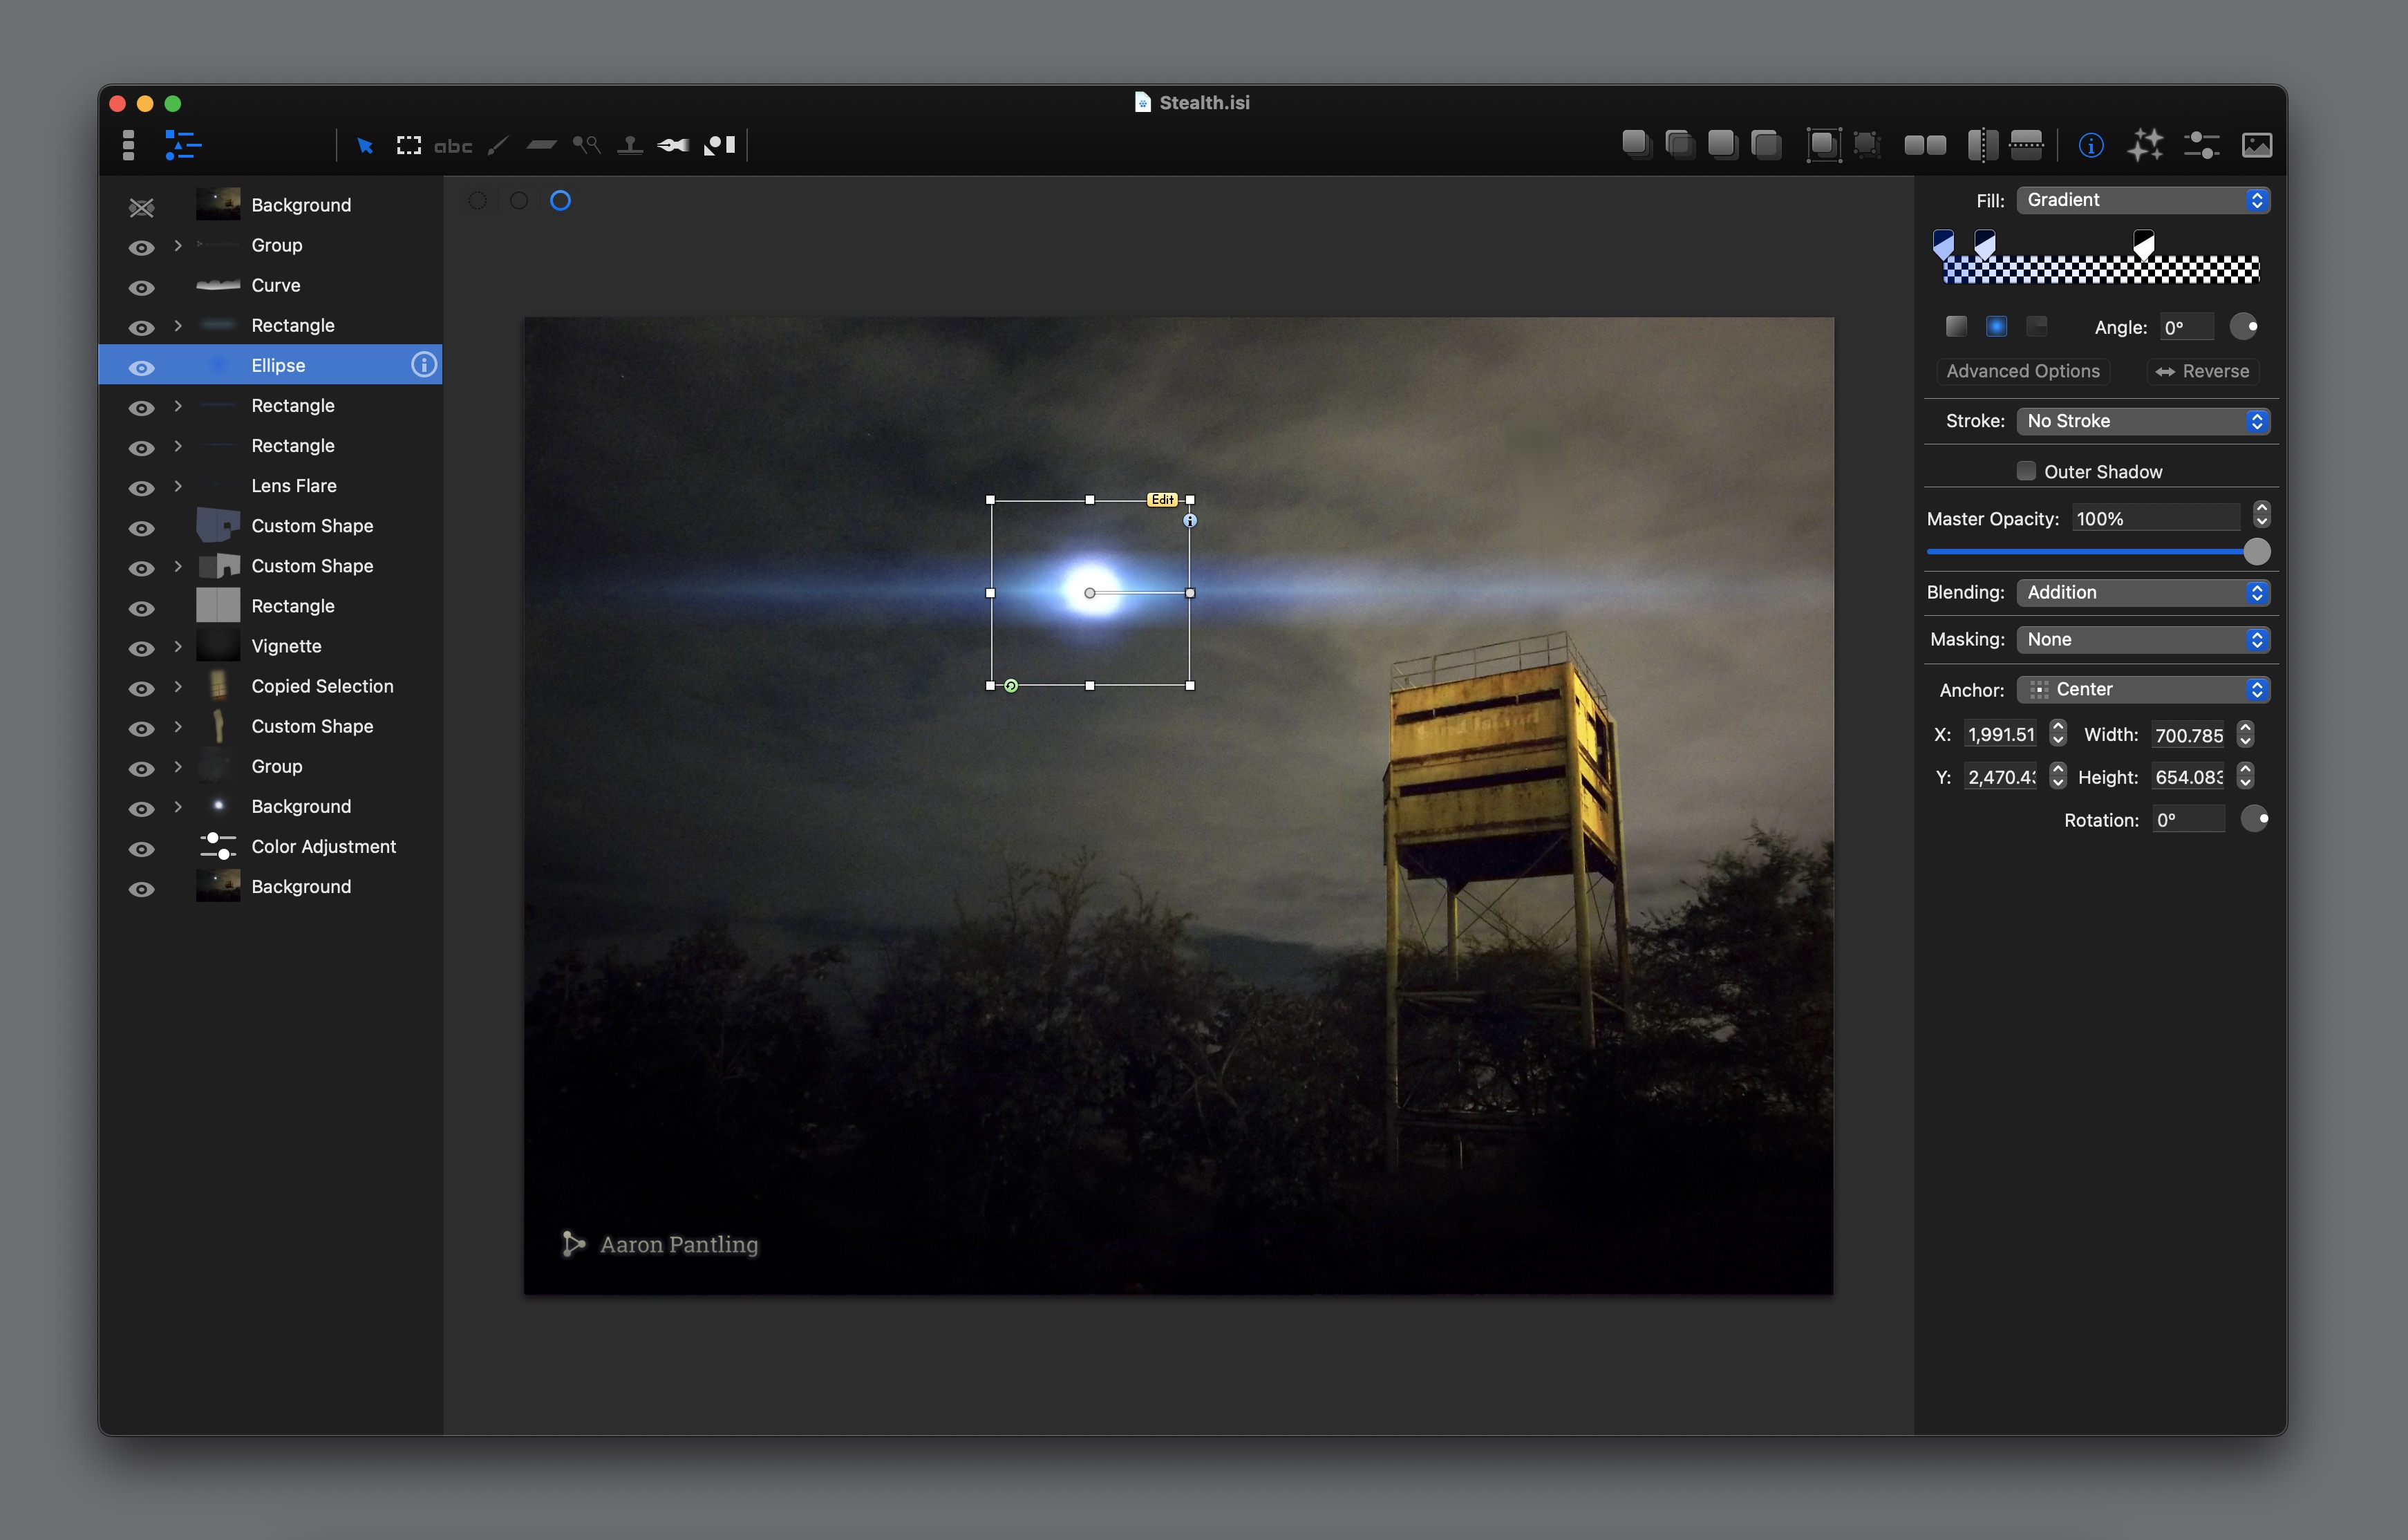Pick the brush tool in the toolbar
Viewport: 2408px width, 1540px height.
[x=498, y=146]
